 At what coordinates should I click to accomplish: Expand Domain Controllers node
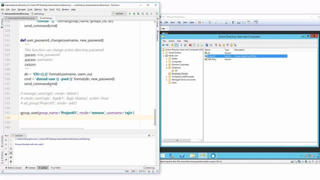[x=166, y=64]
